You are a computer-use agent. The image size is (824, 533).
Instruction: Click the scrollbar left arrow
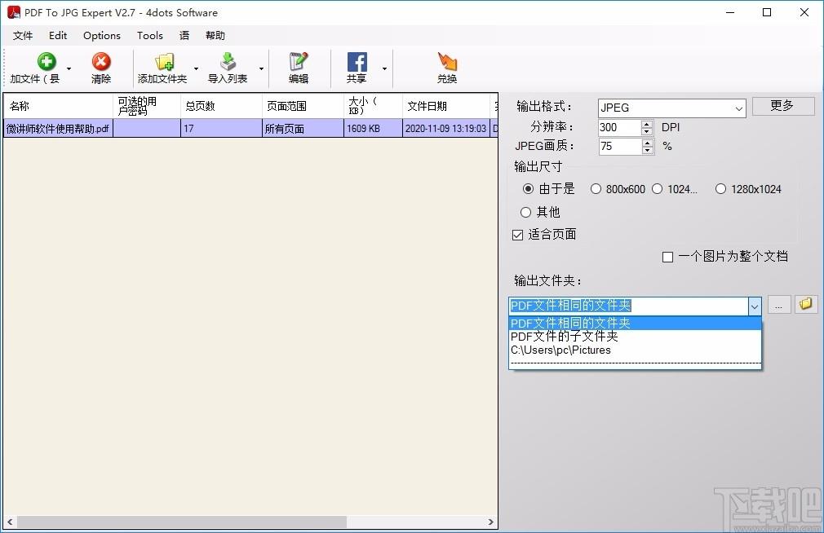pyautogui.click(x=10, y=522)
